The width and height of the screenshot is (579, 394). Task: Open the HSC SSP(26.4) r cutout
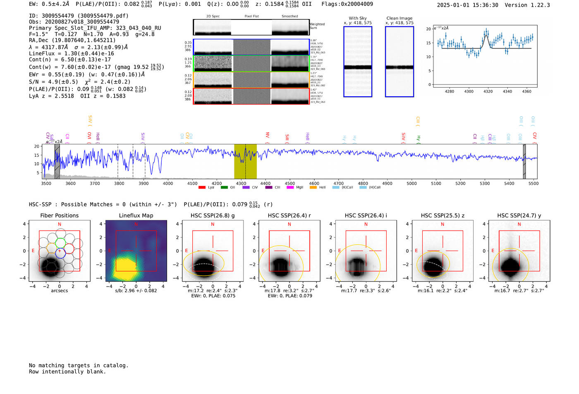pyautogui.click(x=289, y=251)
